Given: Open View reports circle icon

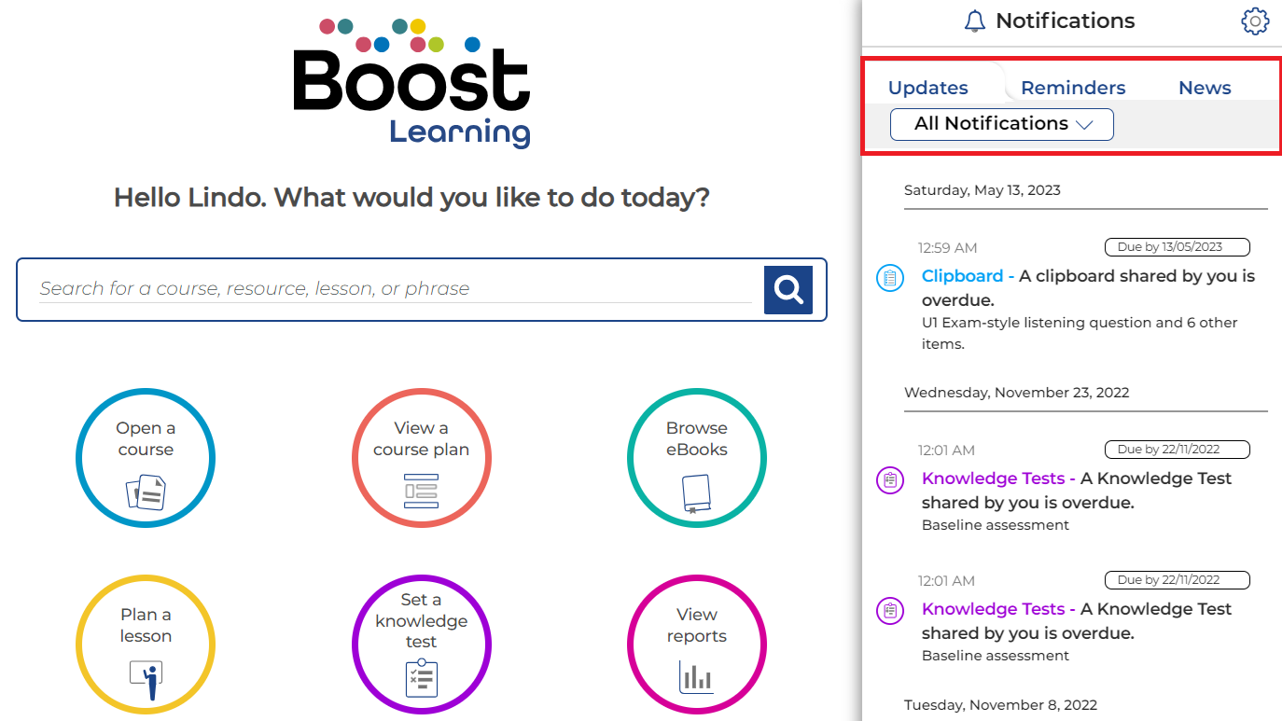Looking at the screenshot, I should [x=696, y=645].
